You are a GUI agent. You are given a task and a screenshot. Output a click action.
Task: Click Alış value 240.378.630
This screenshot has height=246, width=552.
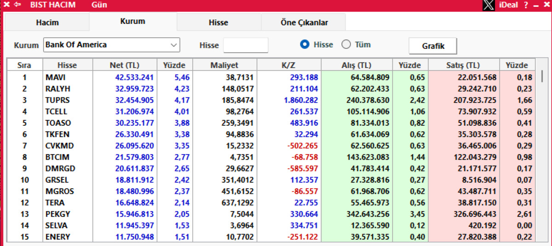[x=368, y=100]
